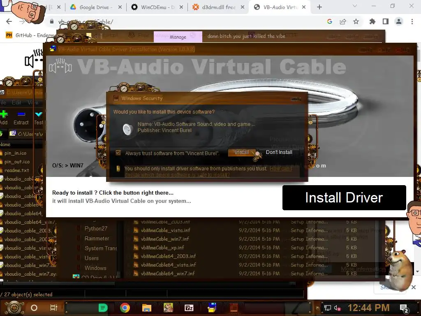The height and width of the screenshot is (316, 421).
Task: Select vbMmeCable64_vista.inf file
Action: (168, 265)
